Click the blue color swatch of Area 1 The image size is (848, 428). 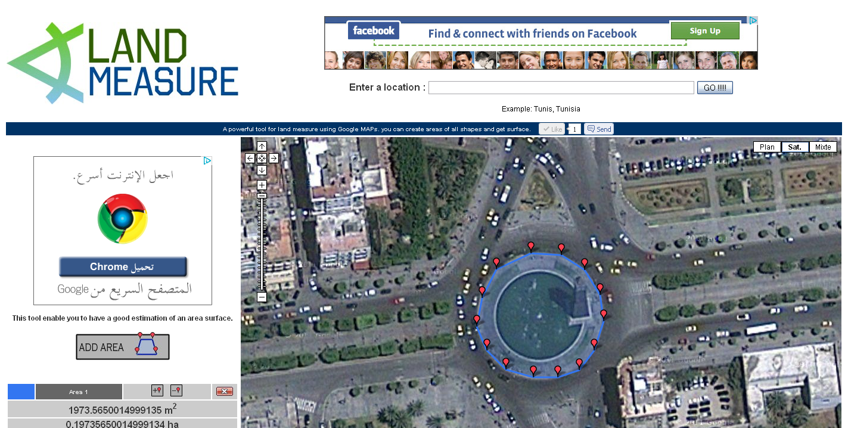21,392
